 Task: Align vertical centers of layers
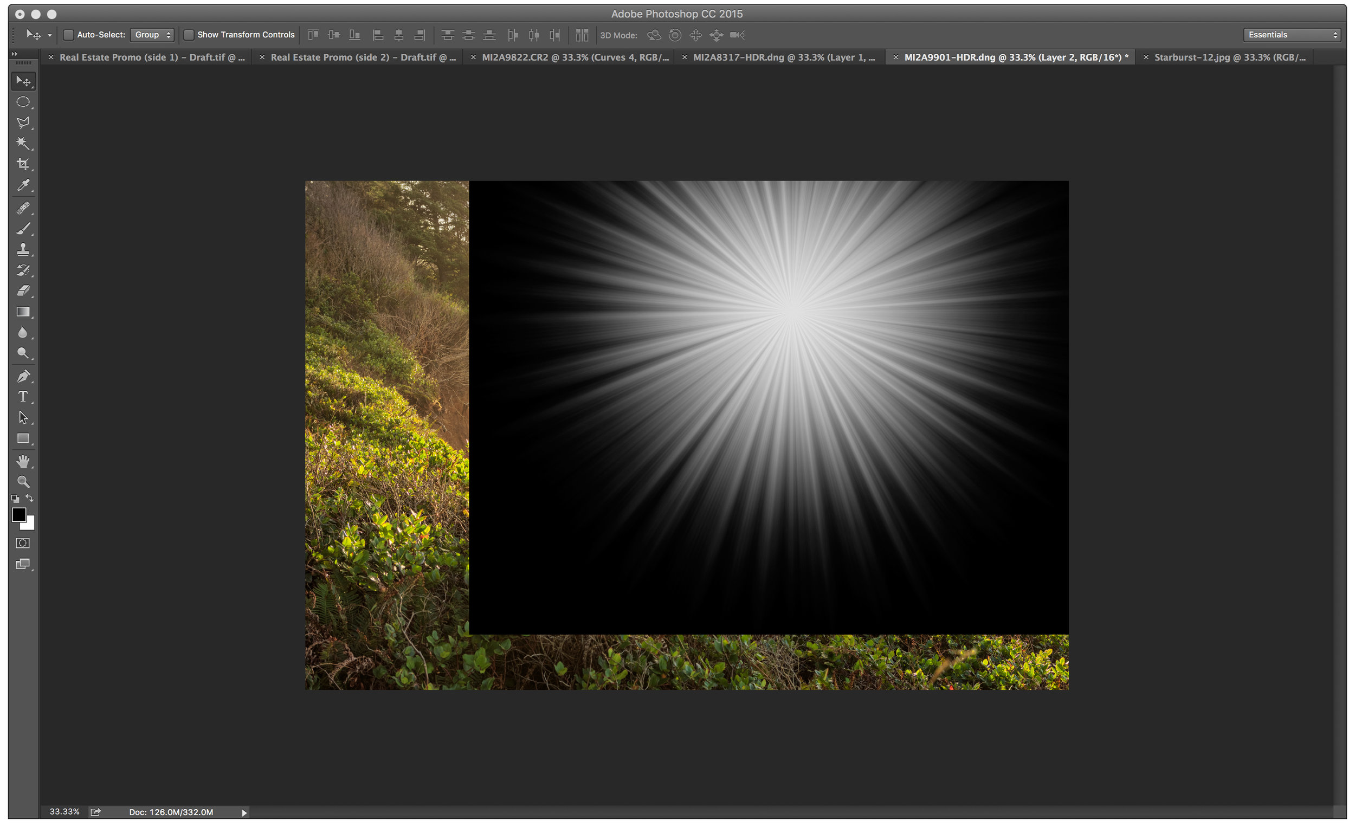(x=334, y=35)
